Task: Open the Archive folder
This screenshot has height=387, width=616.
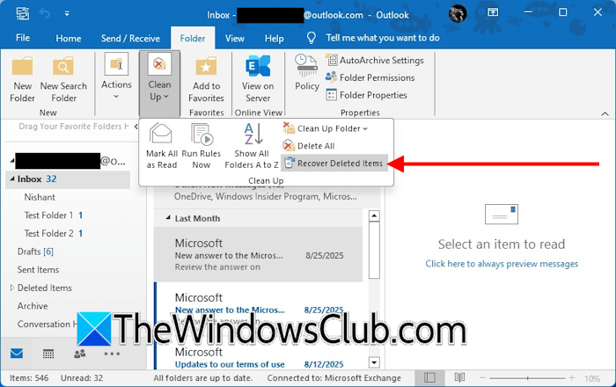Action: coord(33,306)
